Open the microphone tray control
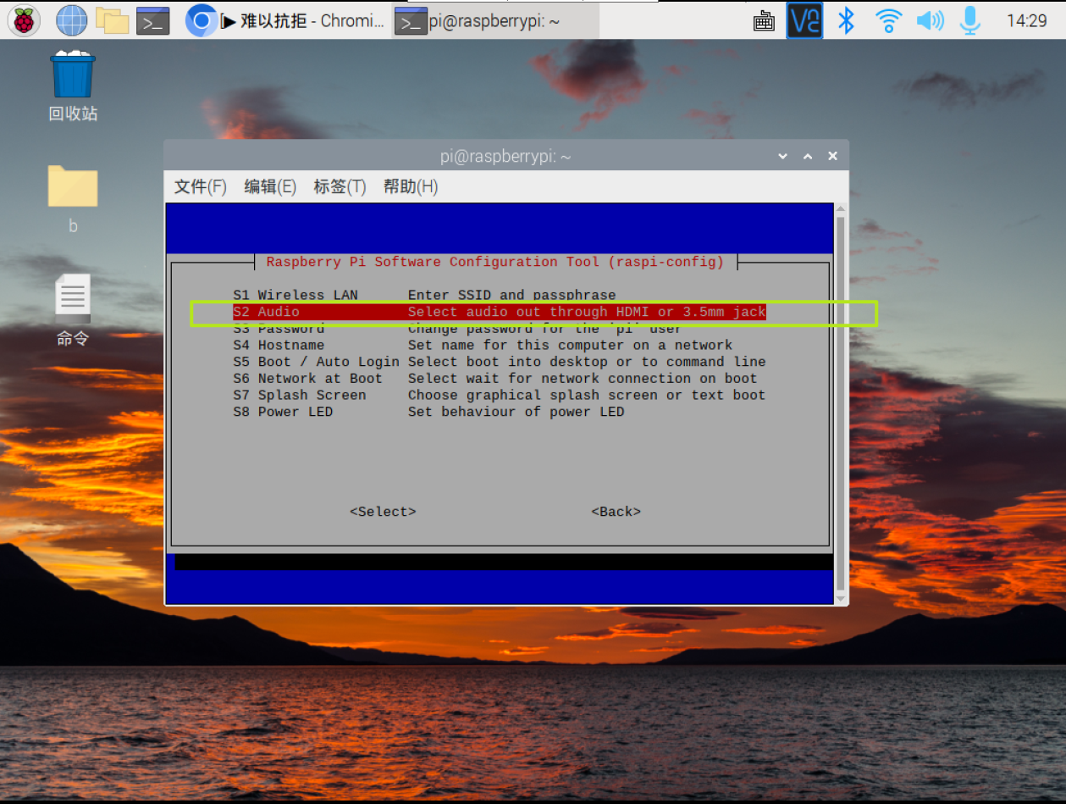 point(970,20)
